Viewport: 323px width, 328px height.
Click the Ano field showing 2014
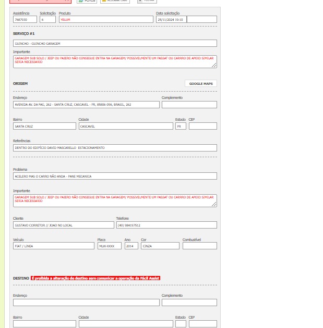[x=131, y=246]
